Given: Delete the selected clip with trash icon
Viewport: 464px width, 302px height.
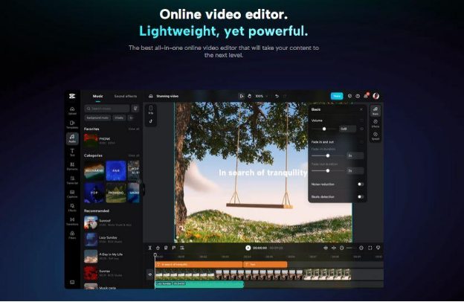Looking at the screenshot, I should click(x=158, y=248).
